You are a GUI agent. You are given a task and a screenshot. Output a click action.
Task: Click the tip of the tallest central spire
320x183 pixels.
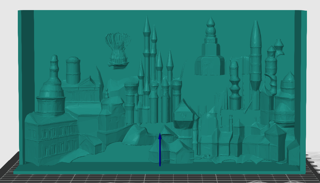click(147, 17)
